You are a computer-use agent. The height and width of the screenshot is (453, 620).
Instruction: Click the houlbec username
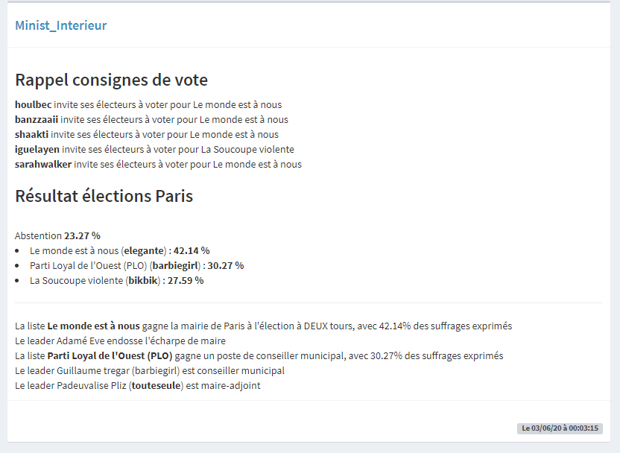tap(33, 105)
